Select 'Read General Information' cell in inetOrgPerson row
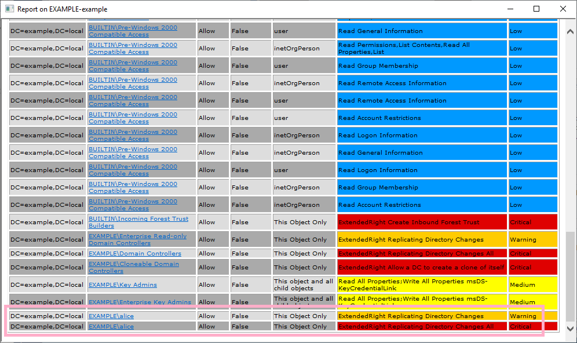The width and height of the screenshot is (577, 343). (x=422, y=153)
